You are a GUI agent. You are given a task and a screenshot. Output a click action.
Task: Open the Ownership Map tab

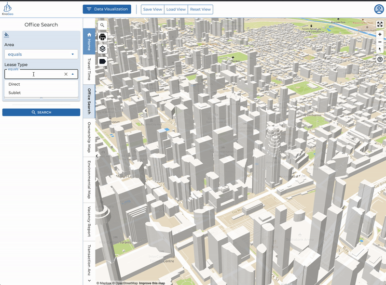click(x=89, y=137)
